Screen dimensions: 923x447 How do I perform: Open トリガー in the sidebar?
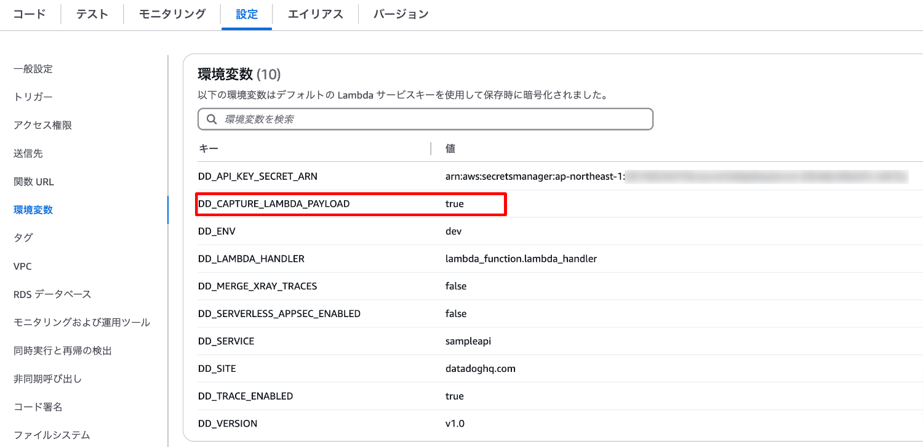(33, 97)
